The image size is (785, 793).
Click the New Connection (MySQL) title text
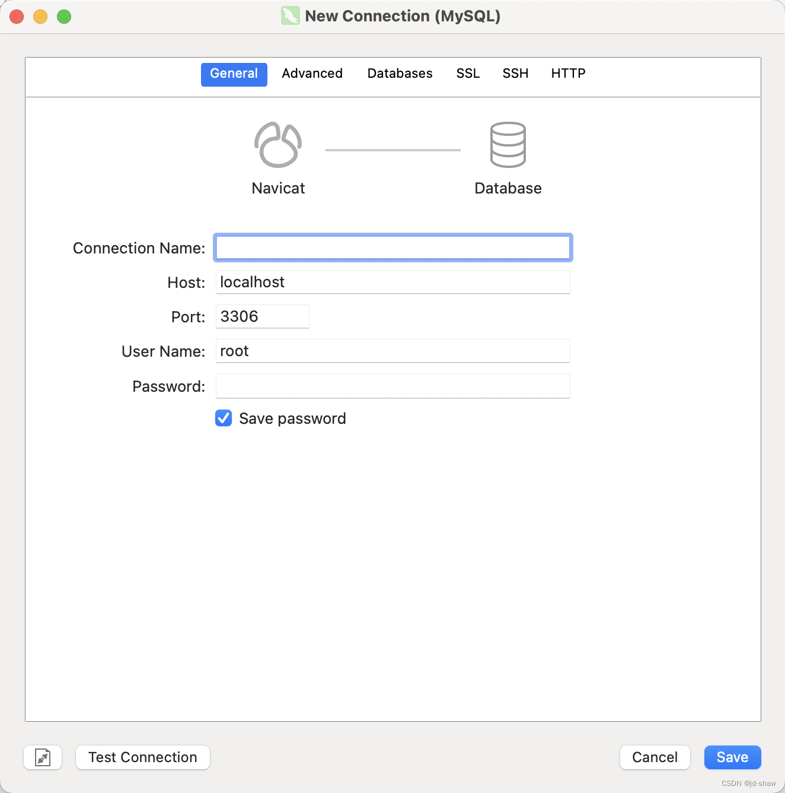coord(403,16)
